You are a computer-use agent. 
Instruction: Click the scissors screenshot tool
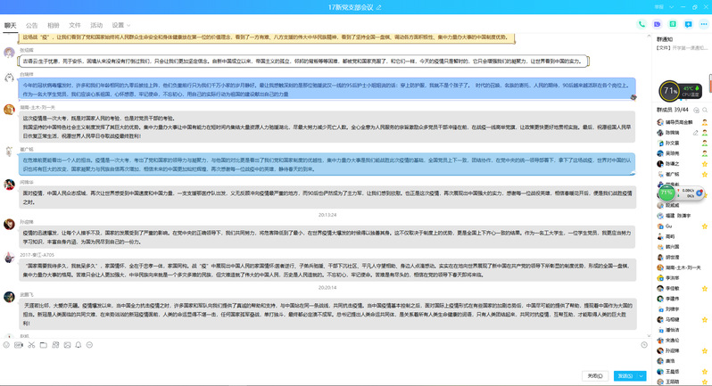[x=30, y=344]
